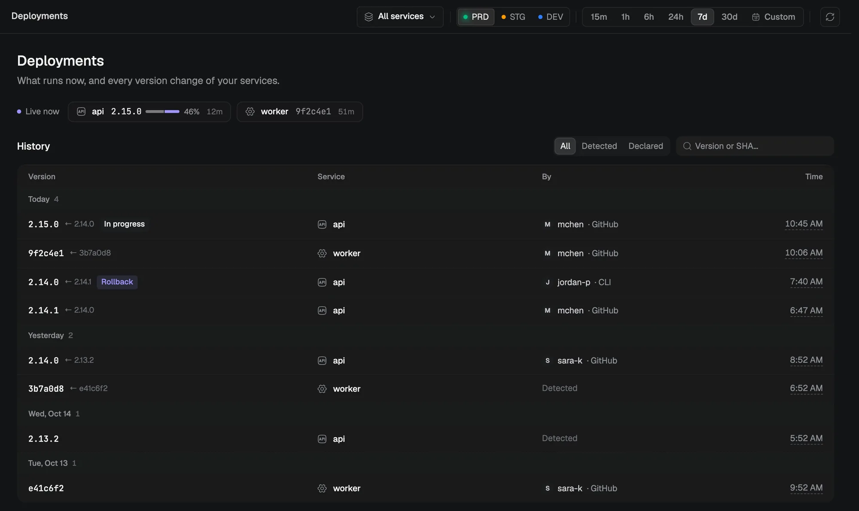This screenshot has height=511, width=859.
Task: Open version 2.13.2 history row
Action: [426, 439]
